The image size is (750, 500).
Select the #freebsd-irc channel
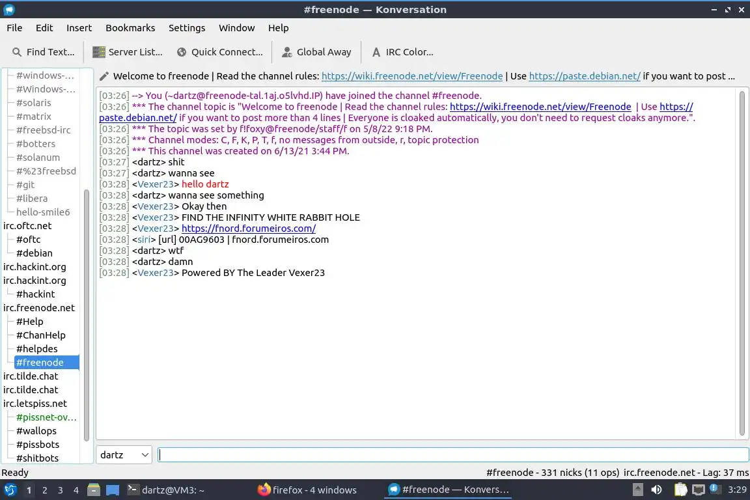[43, 130]
